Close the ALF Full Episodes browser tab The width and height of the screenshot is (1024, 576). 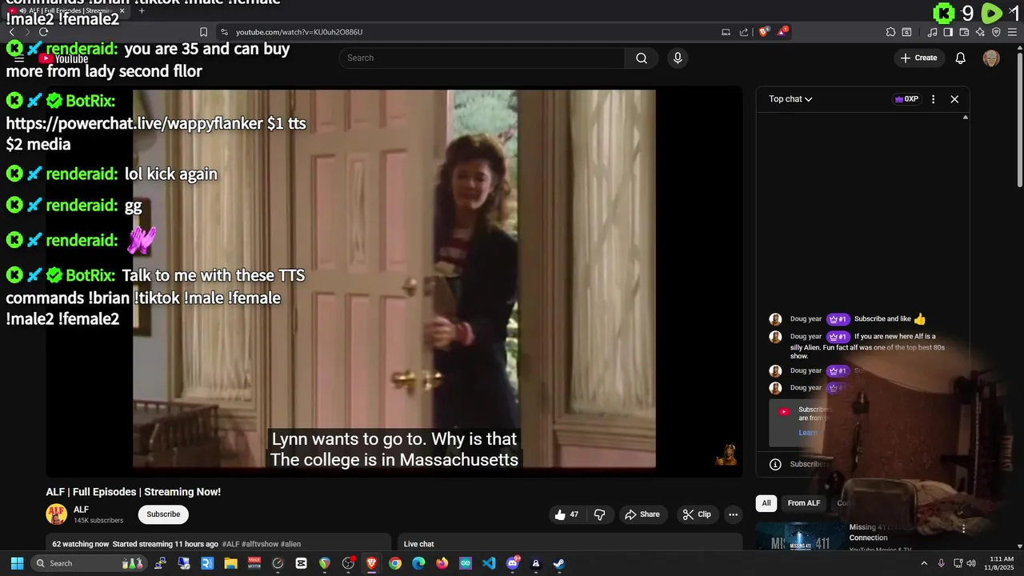(x=122, y=11)
